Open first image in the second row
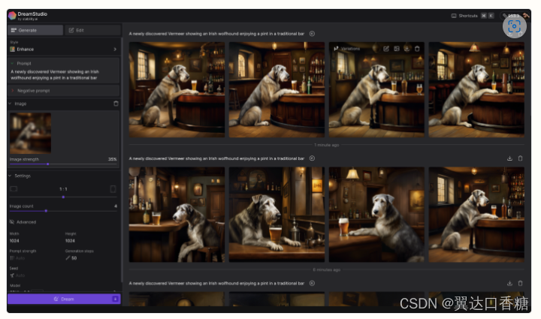This screenshot has width=541, height=319. tap(177, 215)
